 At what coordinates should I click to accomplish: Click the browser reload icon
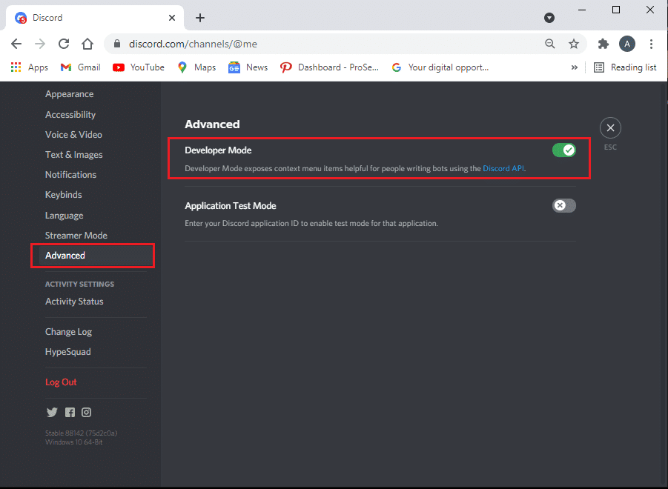64,44
